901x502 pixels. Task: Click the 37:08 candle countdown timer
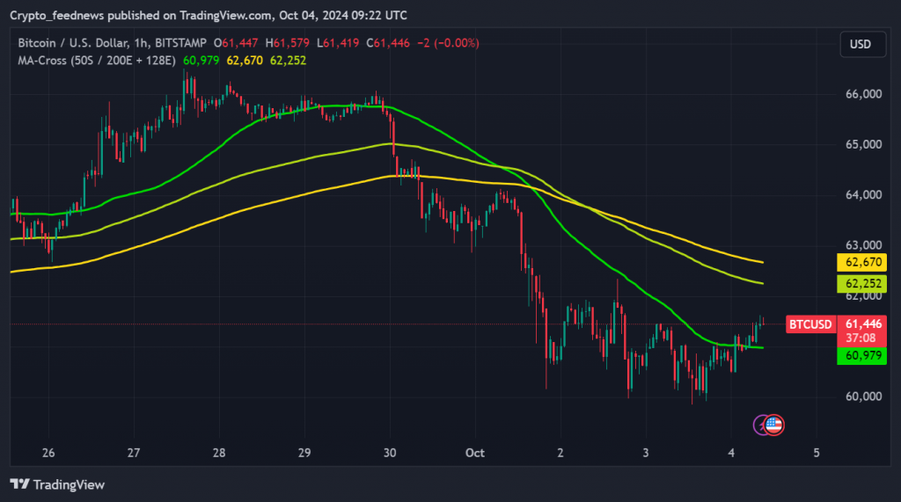click(860, 338)
